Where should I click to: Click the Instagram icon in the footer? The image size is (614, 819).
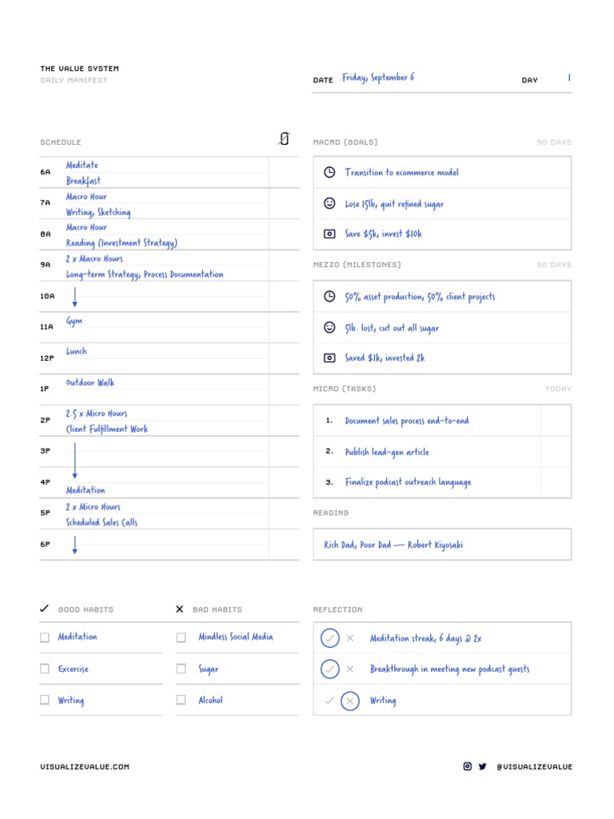pos(468,766)
